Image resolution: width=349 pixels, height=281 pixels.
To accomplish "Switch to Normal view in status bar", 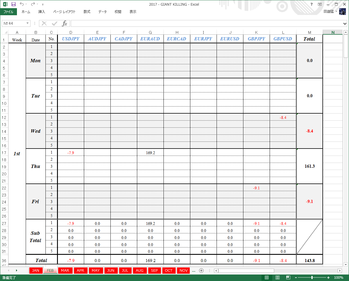I will tap(267, 278).
